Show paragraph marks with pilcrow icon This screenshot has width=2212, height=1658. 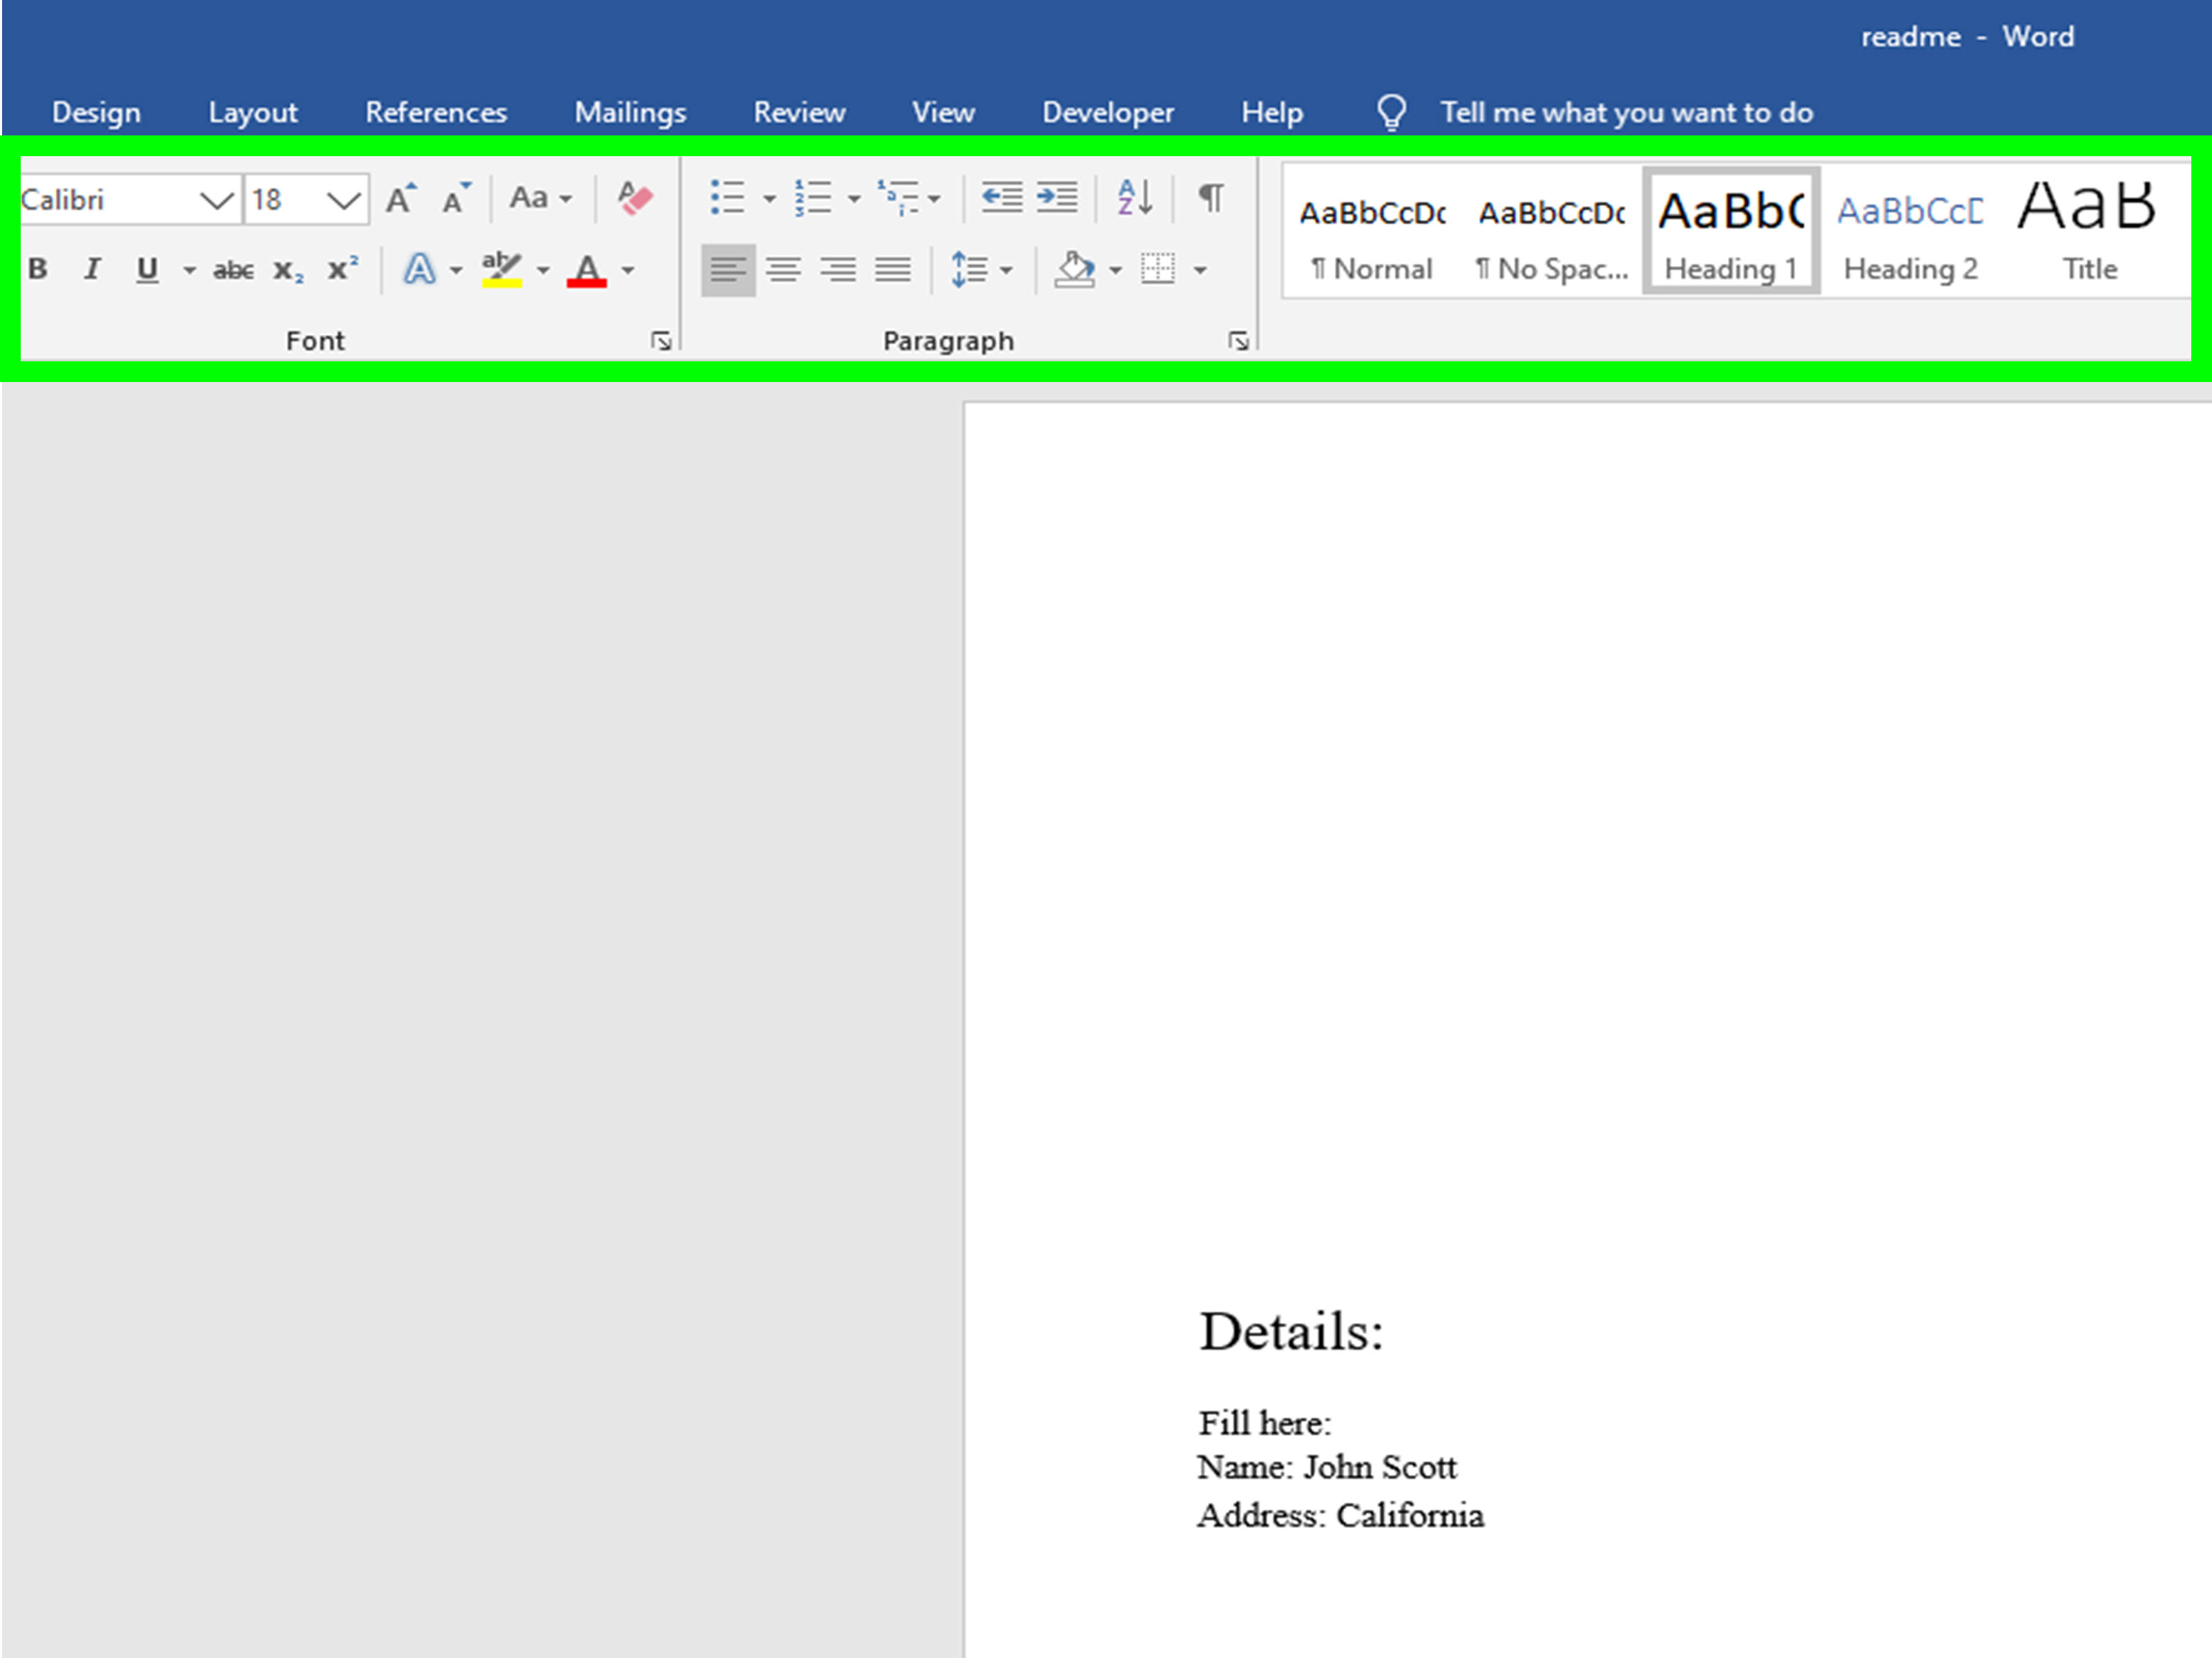(x=1211, y=197)
